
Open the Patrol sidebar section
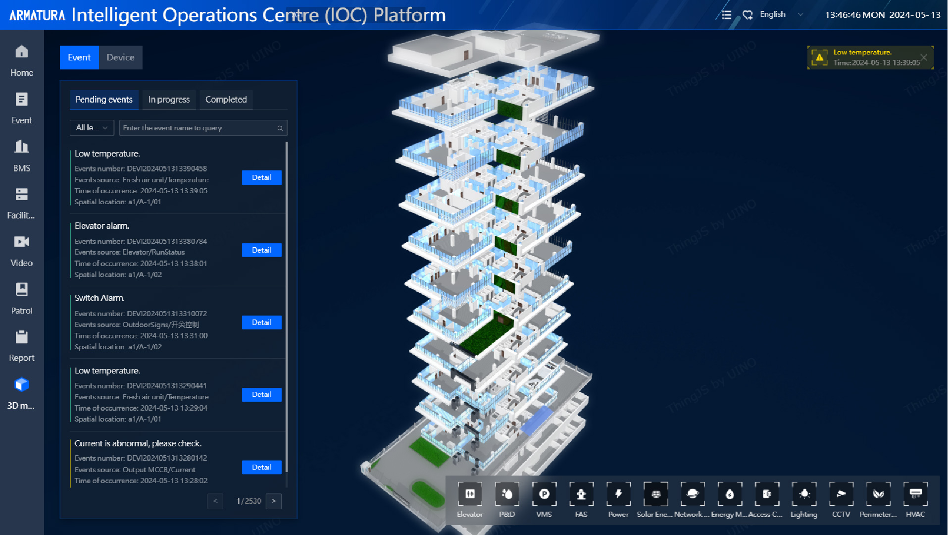pos(21,298)
